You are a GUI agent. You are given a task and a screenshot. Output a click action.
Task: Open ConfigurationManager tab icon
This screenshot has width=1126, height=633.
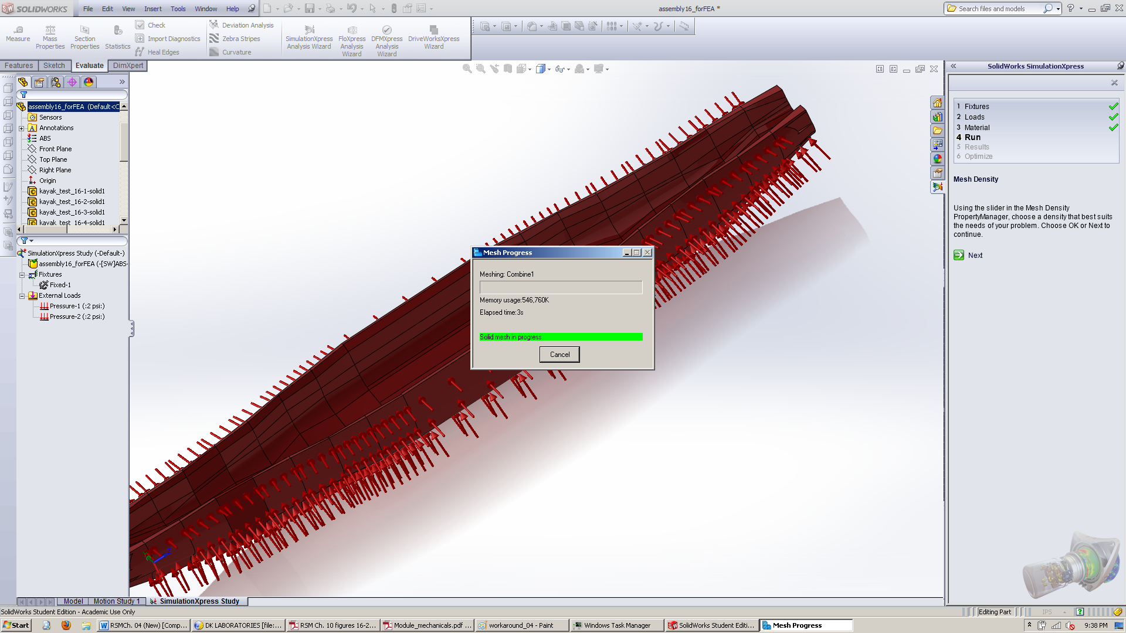click(x=56, y=82)
